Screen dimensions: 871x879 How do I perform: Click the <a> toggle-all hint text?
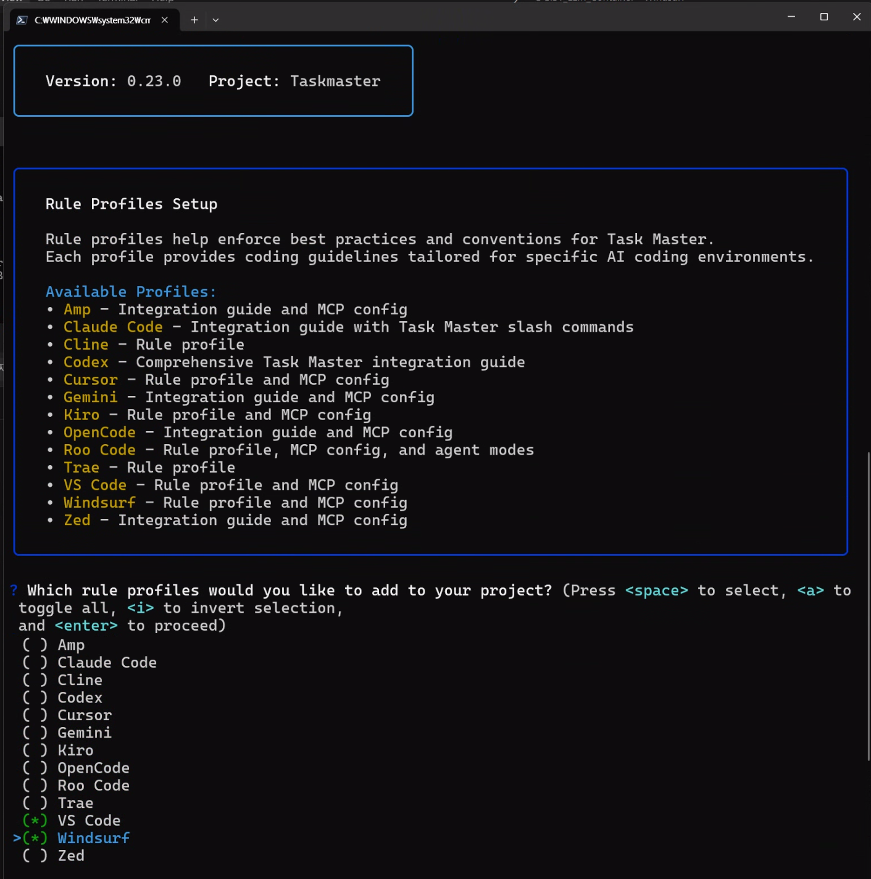tap(811, 591)
